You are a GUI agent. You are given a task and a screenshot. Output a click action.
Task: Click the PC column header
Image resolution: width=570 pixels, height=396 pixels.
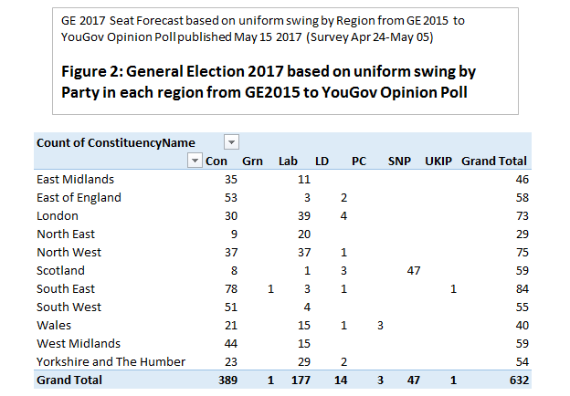click(360, 161)
